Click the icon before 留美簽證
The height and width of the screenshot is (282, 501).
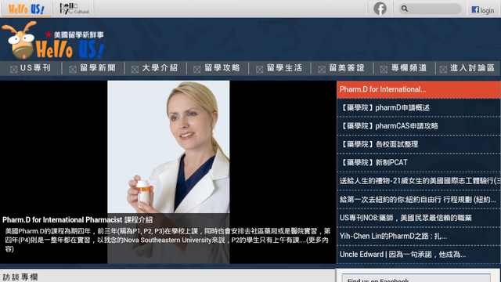pos(322,69)
